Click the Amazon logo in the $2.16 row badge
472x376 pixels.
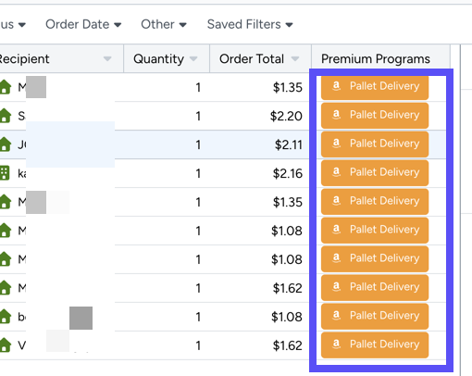click(336, 172)
